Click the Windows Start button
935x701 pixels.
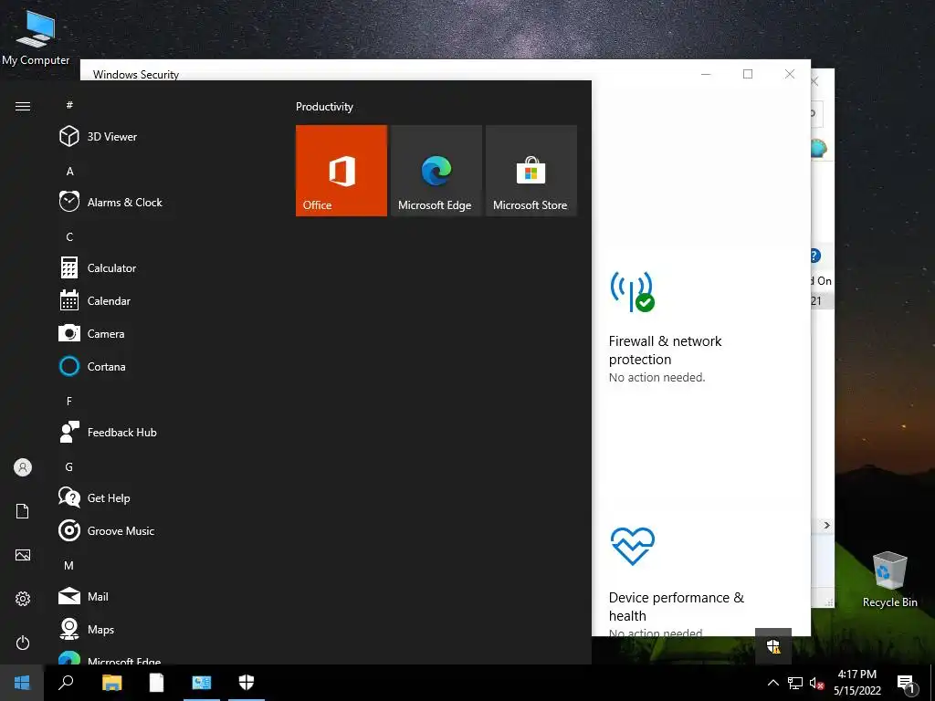pyautogui.click(x=22, y=683)
